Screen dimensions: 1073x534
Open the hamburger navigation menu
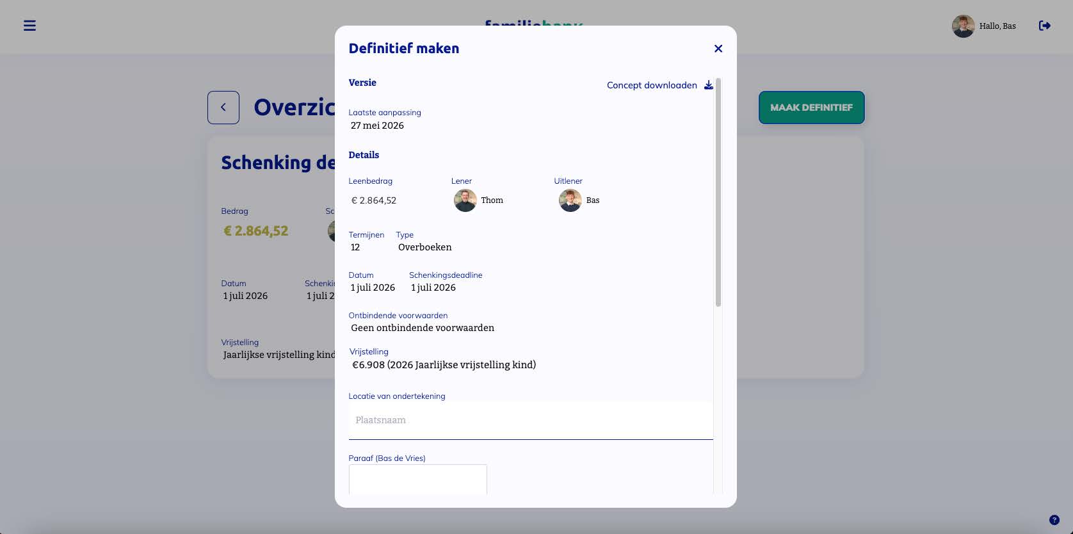(x=29, y=26)
